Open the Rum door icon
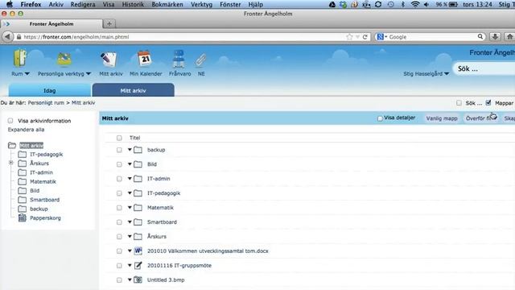This screenshot has height=290, width=515. [20, 58]
